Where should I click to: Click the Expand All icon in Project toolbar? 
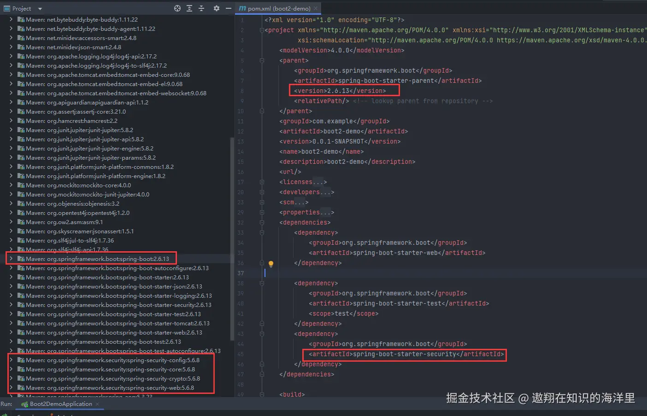(189, 8)
